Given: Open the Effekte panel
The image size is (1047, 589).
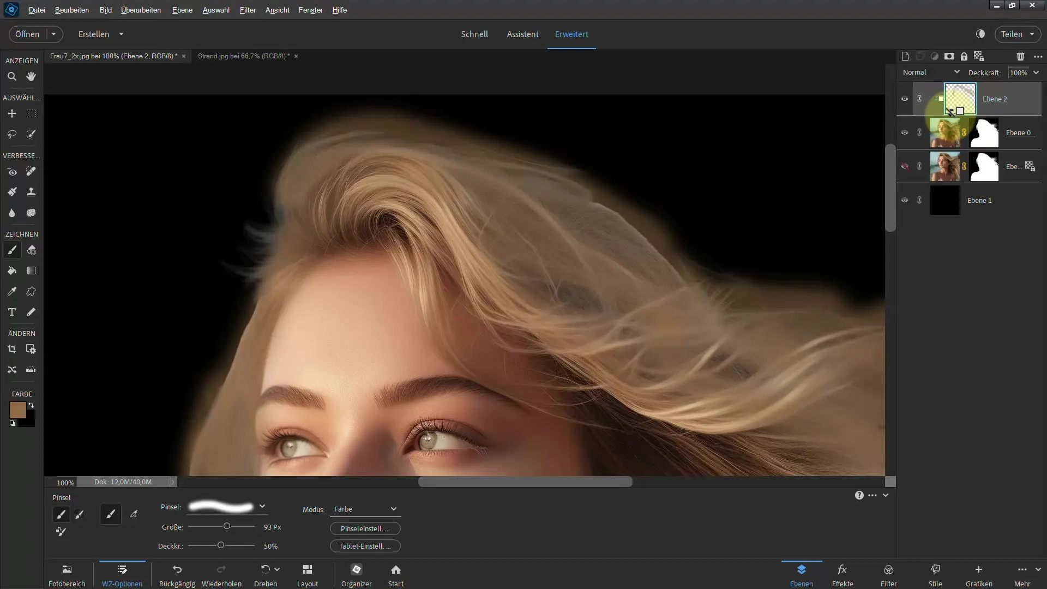Looking at the screenshot, I should (x=843, y=575).
